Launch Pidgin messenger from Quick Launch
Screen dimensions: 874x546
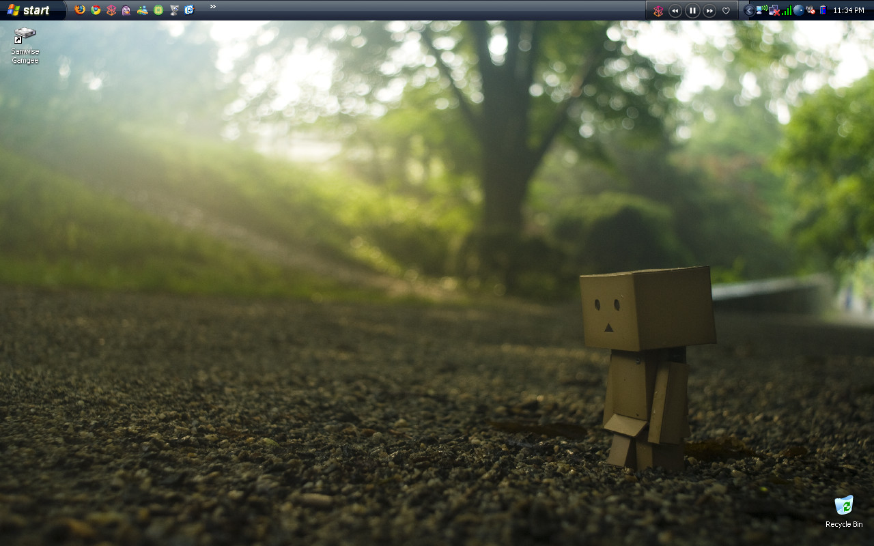[126, 10]
